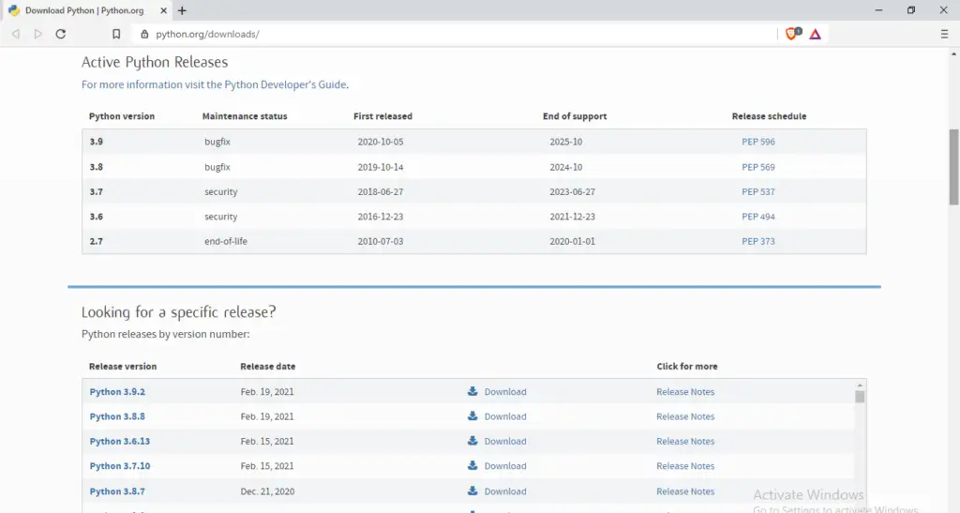
Task: Click the release list scroll-up arrow
Action: (860, 385)
